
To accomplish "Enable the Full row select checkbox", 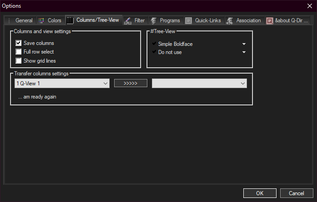I will (x=19, y=52).
